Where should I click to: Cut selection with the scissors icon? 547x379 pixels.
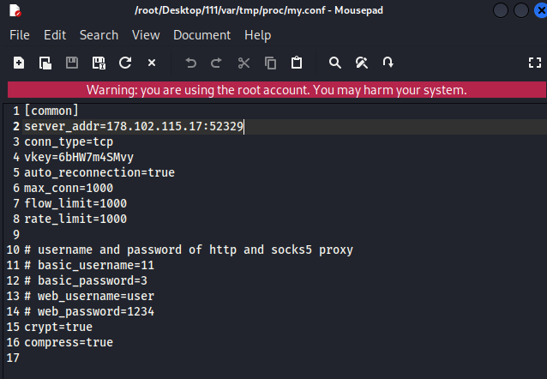tap(243, 63)
